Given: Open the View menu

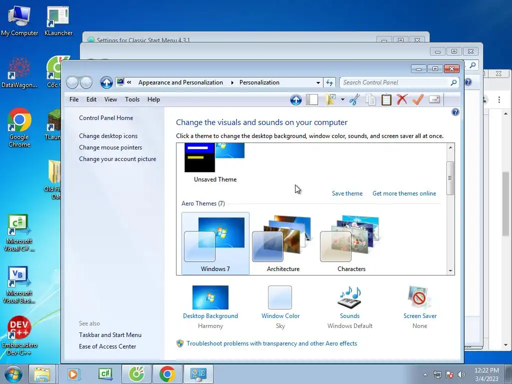Looking at the screenshot, I should (110, 99).
